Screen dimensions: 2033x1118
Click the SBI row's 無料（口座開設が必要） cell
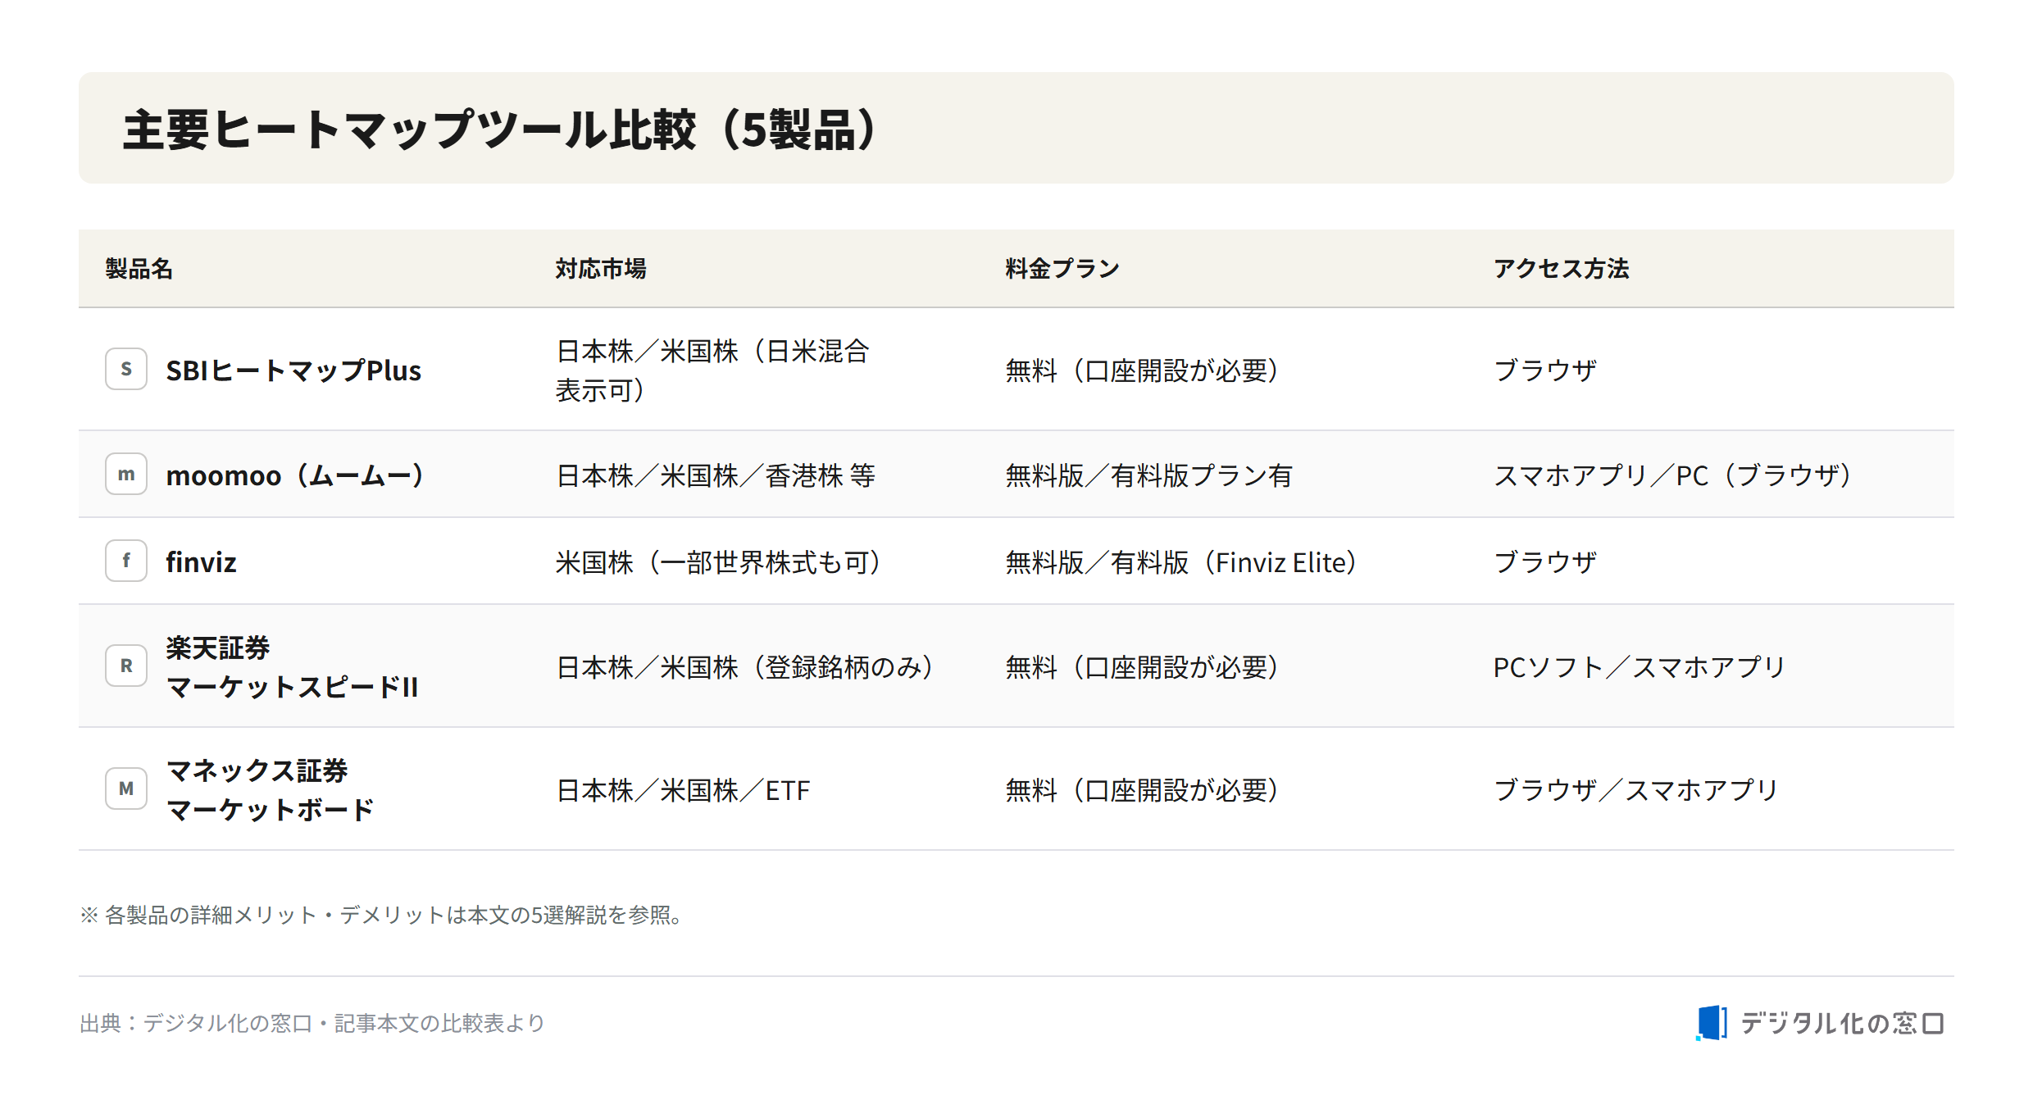point(1142,370)
